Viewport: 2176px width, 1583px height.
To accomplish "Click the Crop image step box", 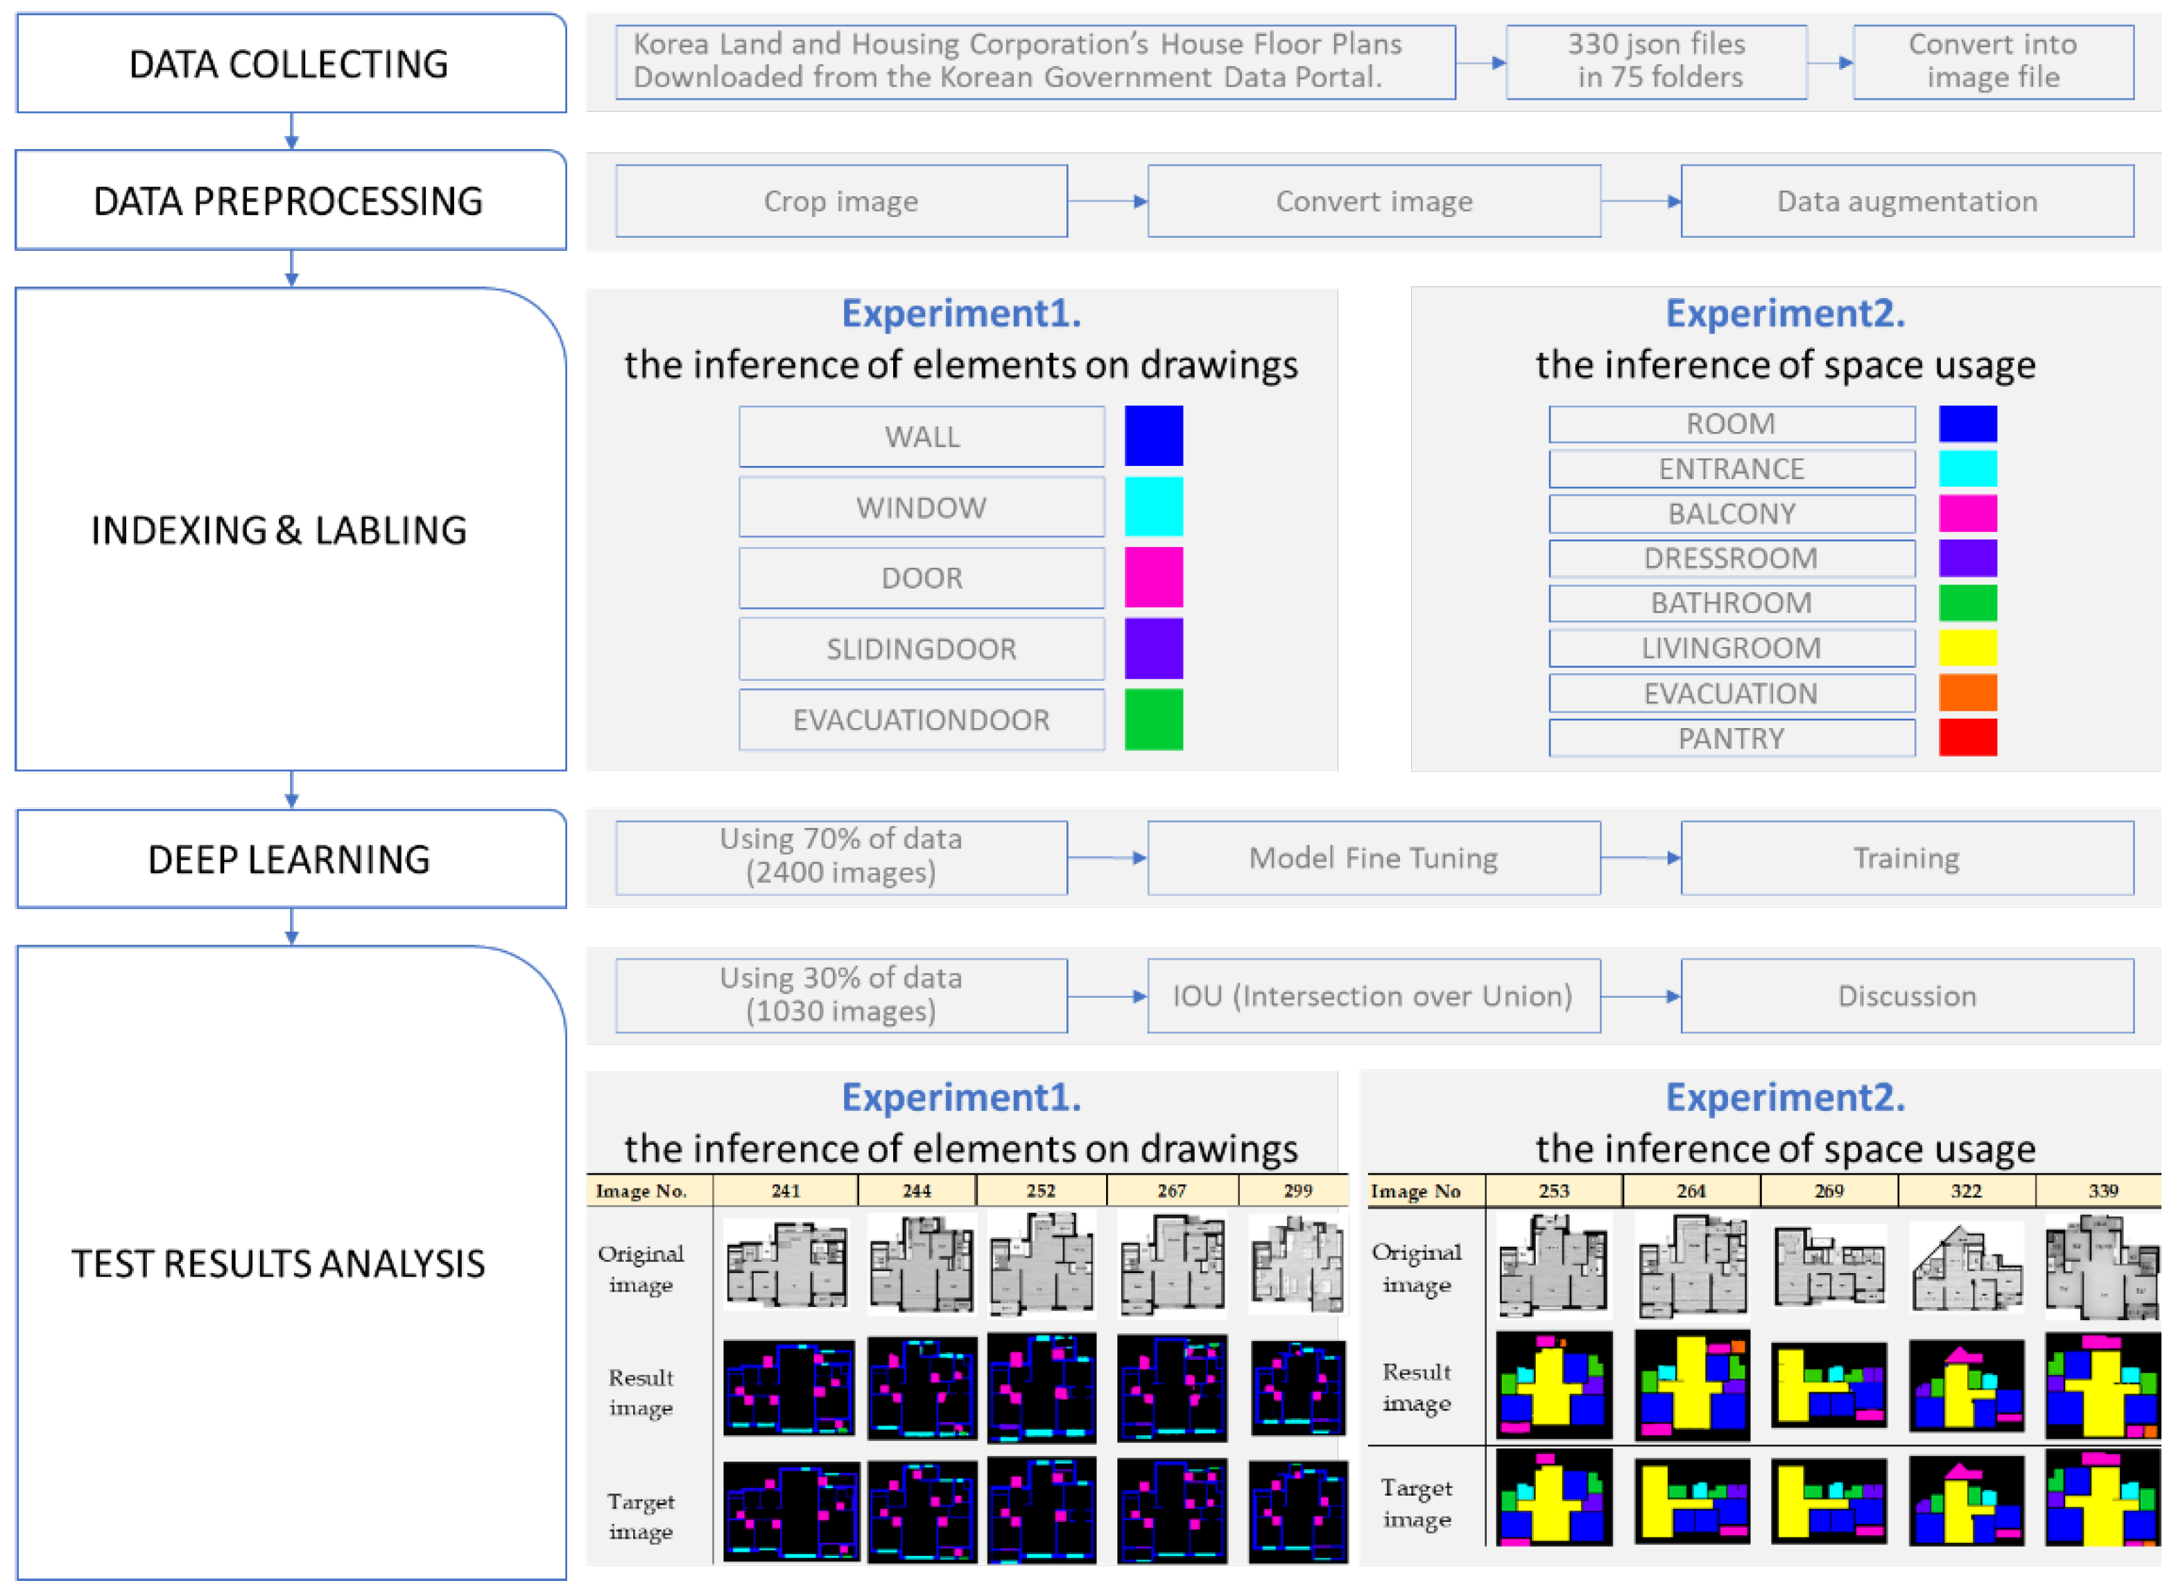I will pos(841,200).
